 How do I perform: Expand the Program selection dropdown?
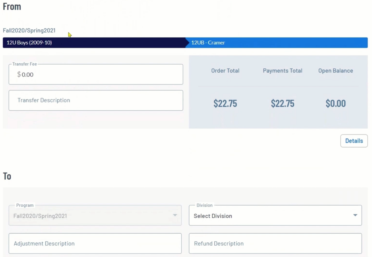[174, 215]
